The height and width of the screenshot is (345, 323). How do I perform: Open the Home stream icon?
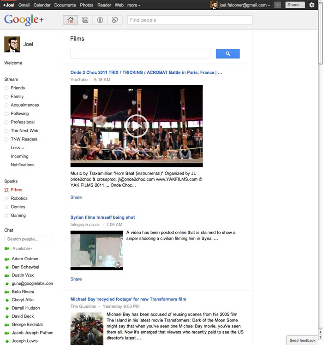point(70,20)
